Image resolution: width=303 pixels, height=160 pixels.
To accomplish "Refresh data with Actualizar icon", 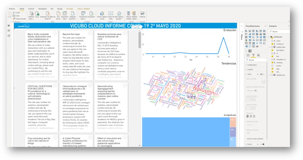I will tap(91, 14).
